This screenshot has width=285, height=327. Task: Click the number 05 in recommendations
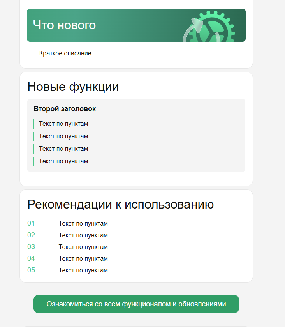(x=31, y=270)
